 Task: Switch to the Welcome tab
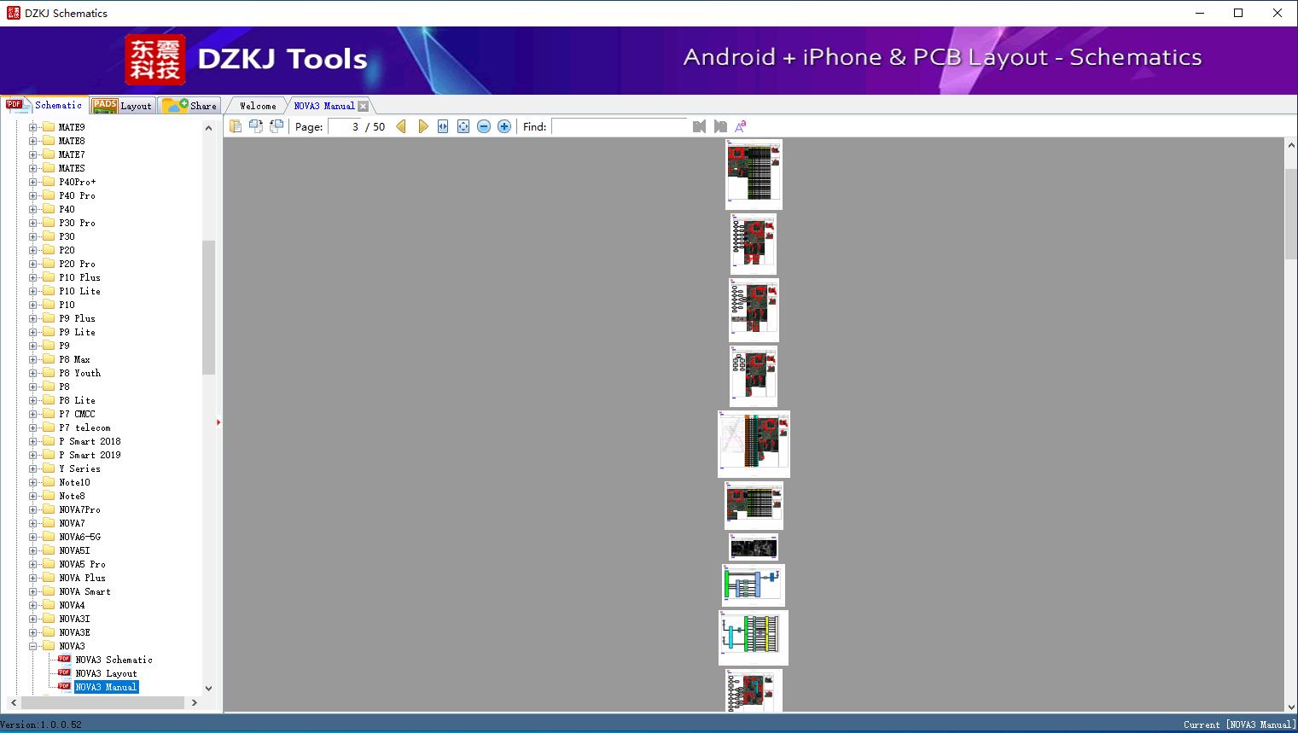coord(258,106)
